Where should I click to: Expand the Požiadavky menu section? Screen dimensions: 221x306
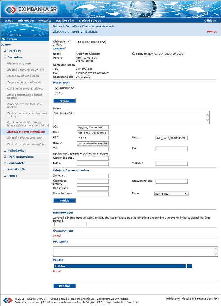point(5,150)
